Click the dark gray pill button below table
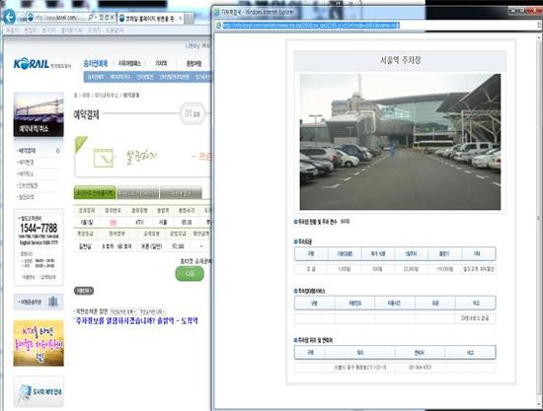 [84, 291]
